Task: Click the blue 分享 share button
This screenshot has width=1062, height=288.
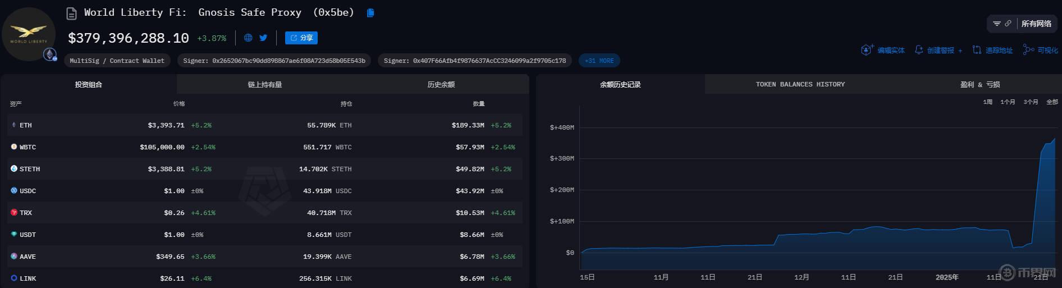Action: click(x=301, y=38)
